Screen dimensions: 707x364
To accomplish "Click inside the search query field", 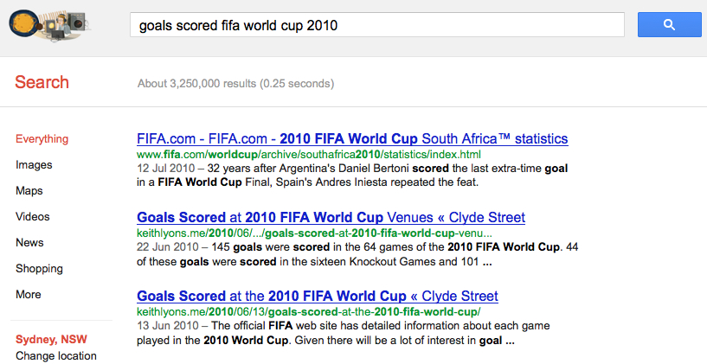I will pos(377,25).
